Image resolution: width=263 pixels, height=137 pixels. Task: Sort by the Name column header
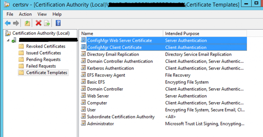point(121,33)
